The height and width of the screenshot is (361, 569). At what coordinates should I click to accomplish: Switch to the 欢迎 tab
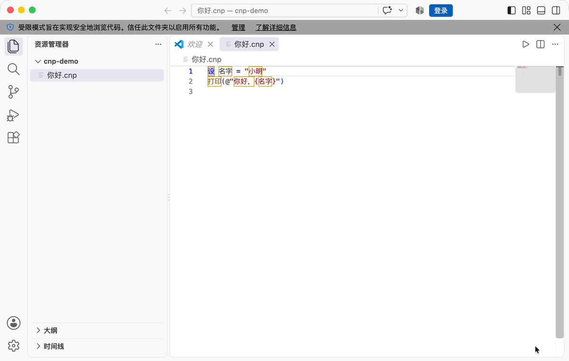pyautogui.click(x=194, y=44)
